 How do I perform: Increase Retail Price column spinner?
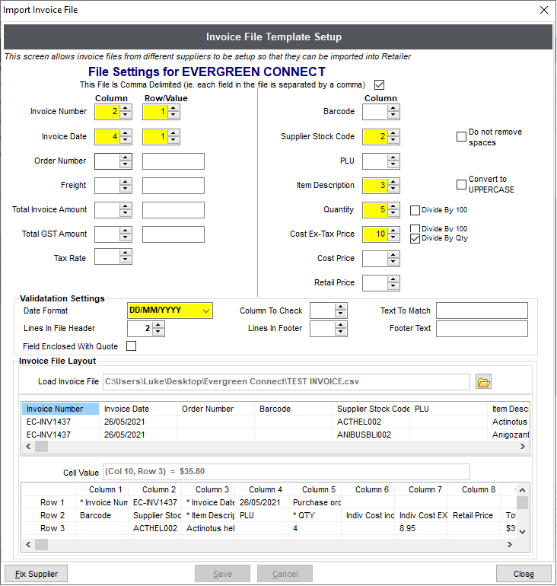click(x=393, y=279)
